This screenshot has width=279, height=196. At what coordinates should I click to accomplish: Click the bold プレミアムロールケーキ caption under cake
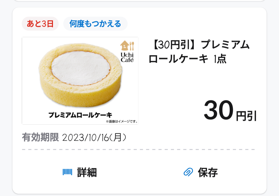(x=80, y=115)
